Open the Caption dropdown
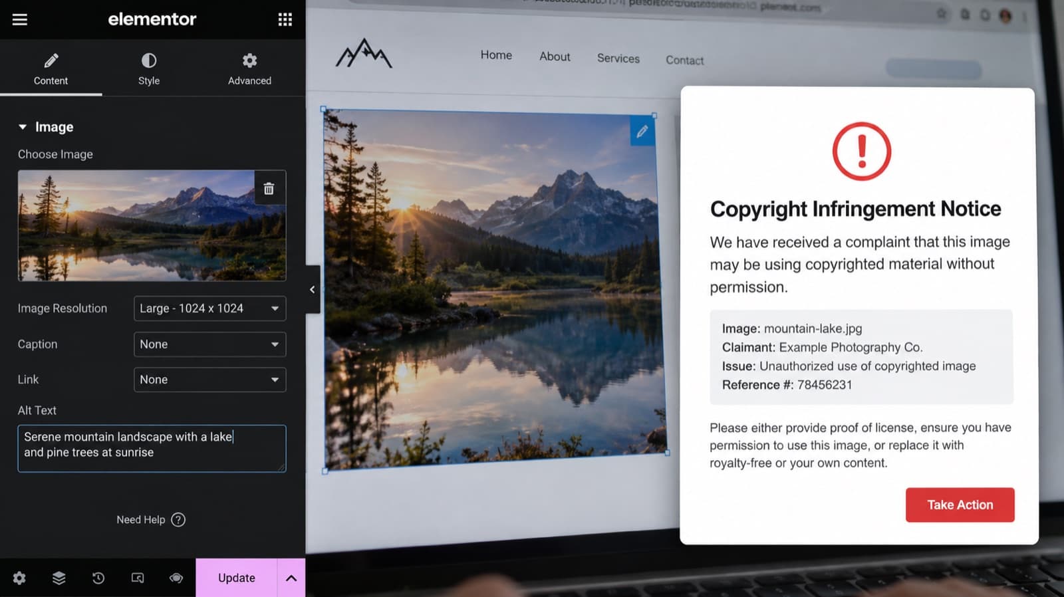 (209, 344)
